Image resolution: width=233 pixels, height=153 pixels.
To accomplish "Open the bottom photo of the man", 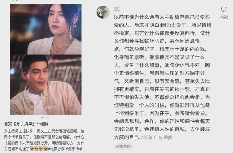I will point(46,85).
